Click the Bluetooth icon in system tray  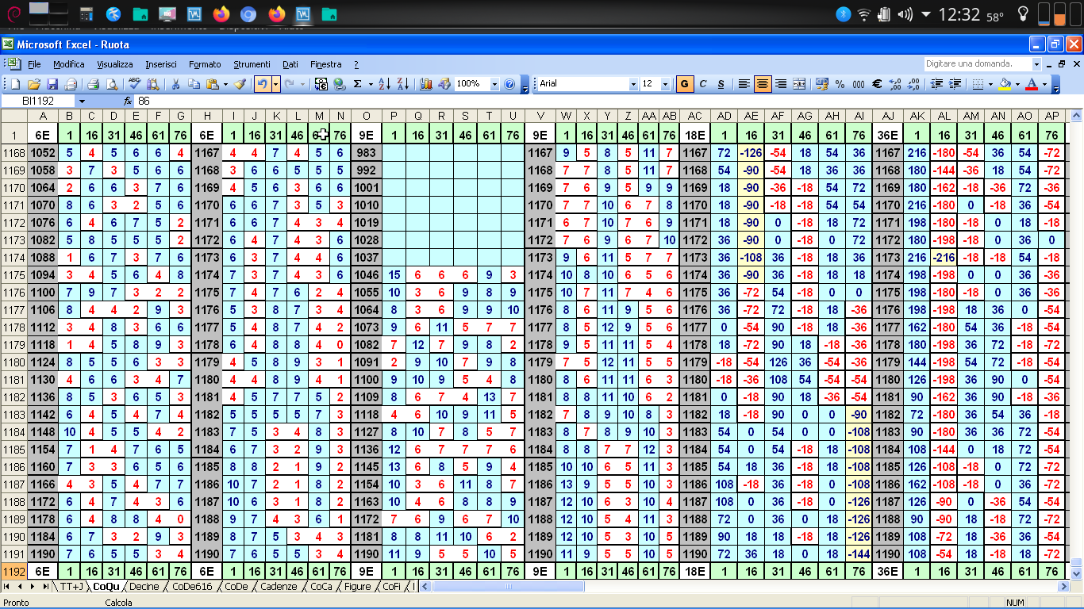[843, 13]
